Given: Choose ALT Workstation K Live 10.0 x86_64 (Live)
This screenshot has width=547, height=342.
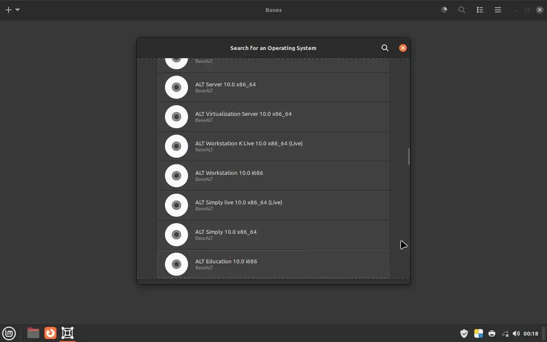Looking at the screenshot, I should click(273, 146).
